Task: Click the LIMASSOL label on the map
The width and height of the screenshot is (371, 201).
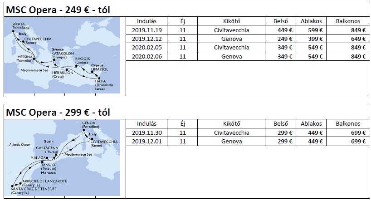Action: [x=100, y=69]
